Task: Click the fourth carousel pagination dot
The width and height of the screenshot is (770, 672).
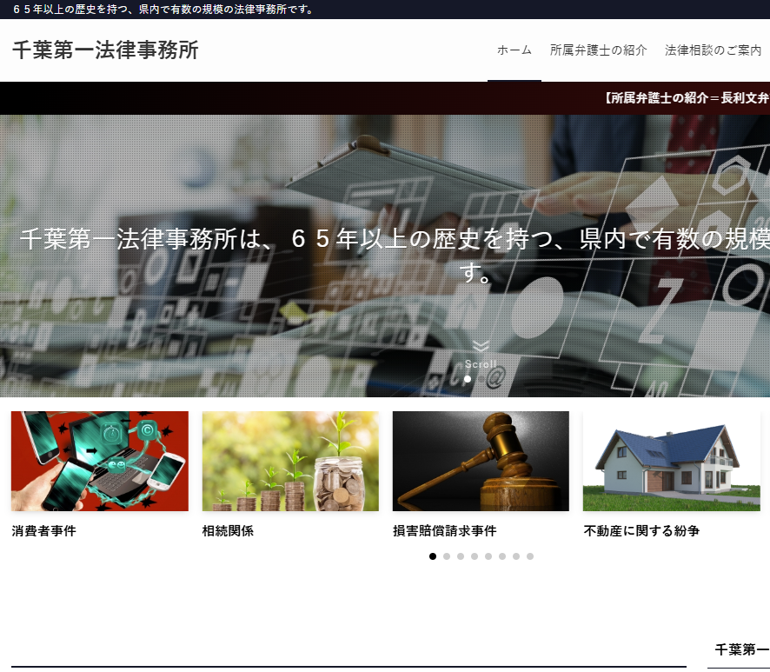Action: (x=474, y=556)
